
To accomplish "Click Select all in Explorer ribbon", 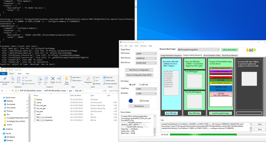I will pyautogui.click(x=108, y=77).
